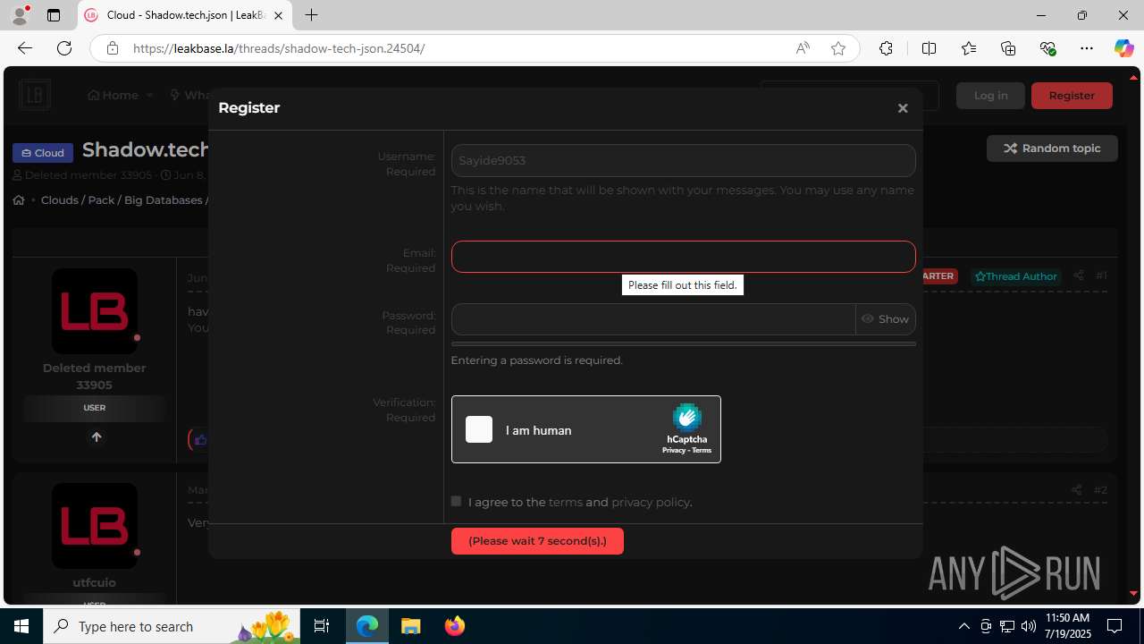The height and width of the screenshot is (644, 1144).
Task: Focus the Email input field
Action: tap(683, 257)
